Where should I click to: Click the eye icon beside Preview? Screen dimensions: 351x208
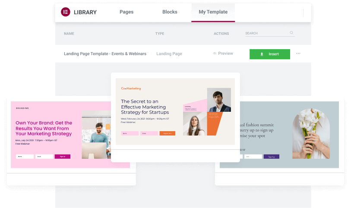215,54
